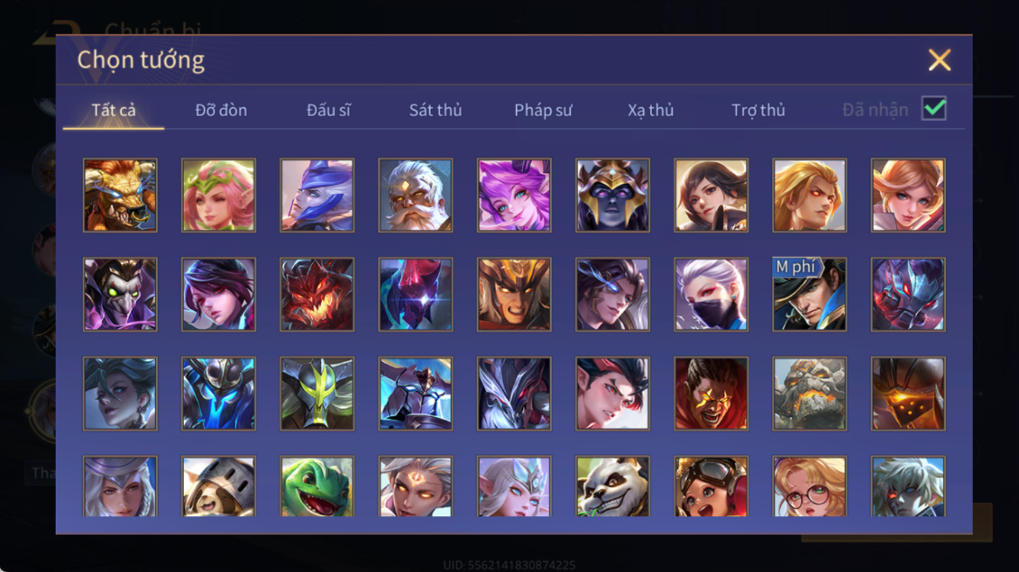1019x572 pixels.
Task: Select the masked white-haired ninja hero
Action: 711,295
